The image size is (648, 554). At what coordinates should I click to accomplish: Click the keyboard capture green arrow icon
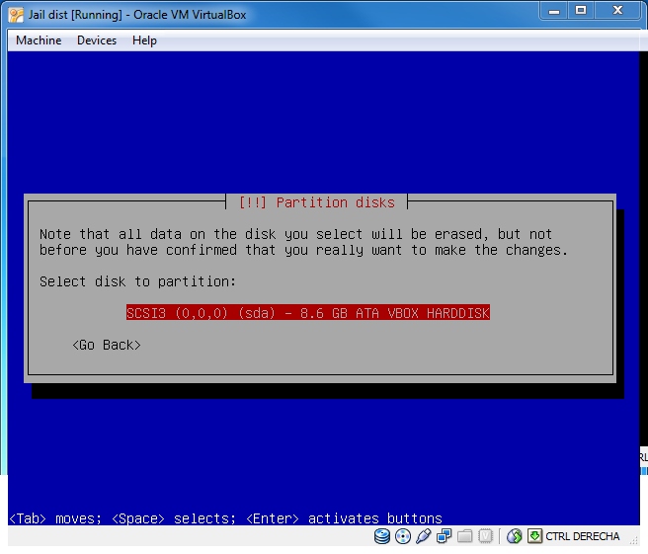point(534,536)
